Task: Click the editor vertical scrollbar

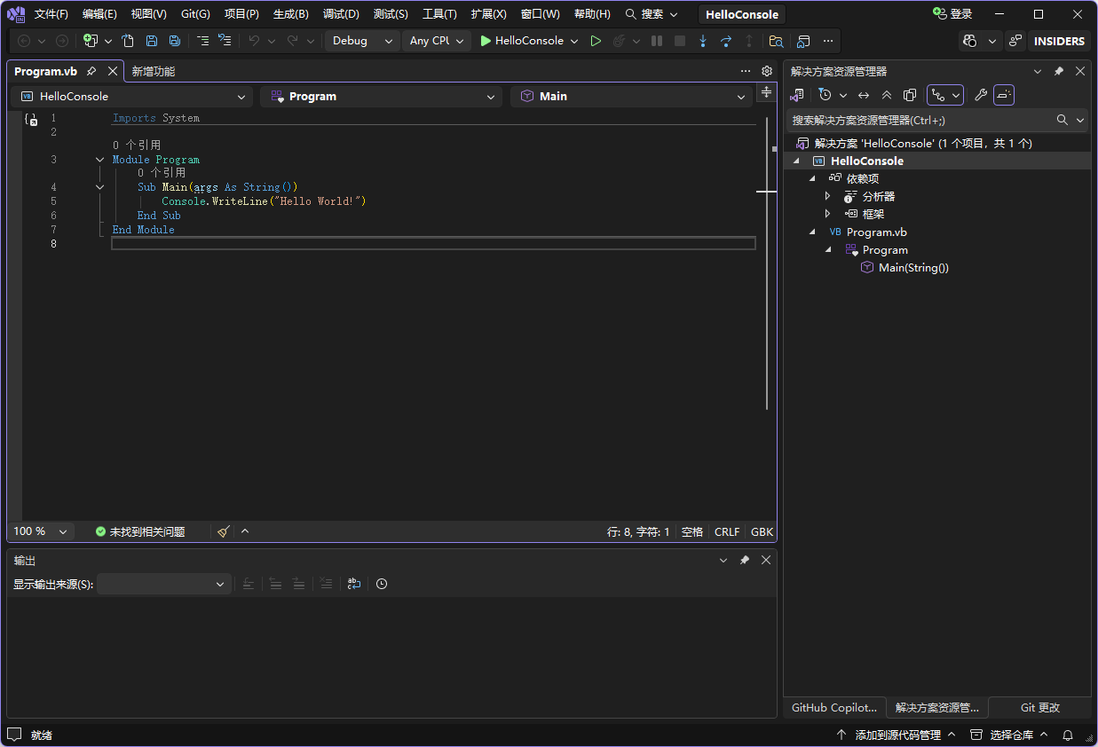Action: tap(766, 266)
